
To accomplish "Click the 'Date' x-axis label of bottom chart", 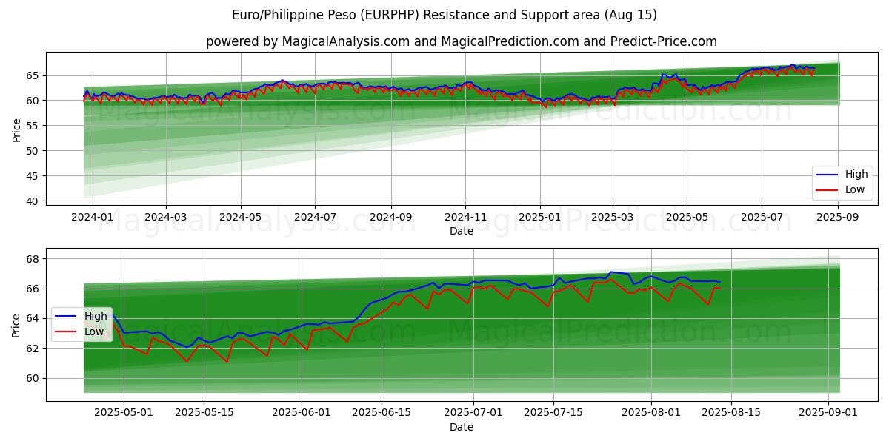I will tap(462, 427).
